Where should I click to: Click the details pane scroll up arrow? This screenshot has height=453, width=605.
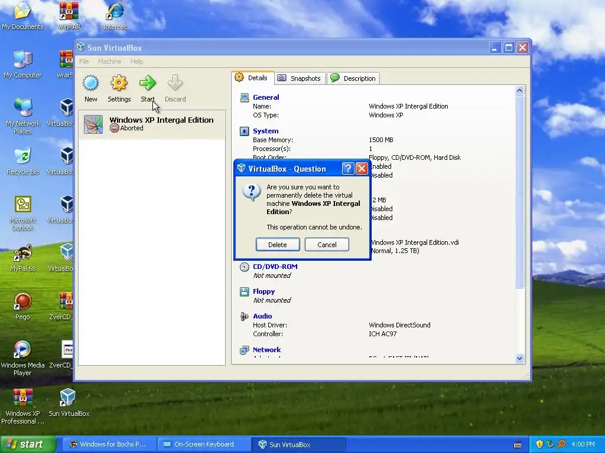[x=519, y=90]
